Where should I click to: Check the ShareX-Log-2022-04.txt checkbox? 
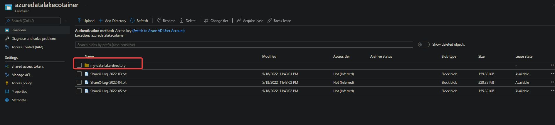tap(79, 82)
